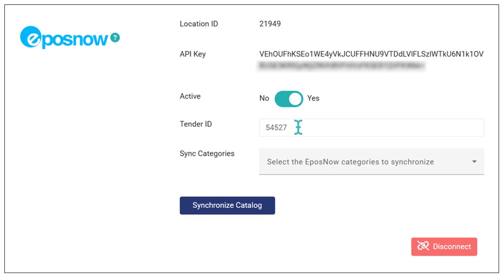Click the 'Active' label
503x277 pixels.
point(190,96)
